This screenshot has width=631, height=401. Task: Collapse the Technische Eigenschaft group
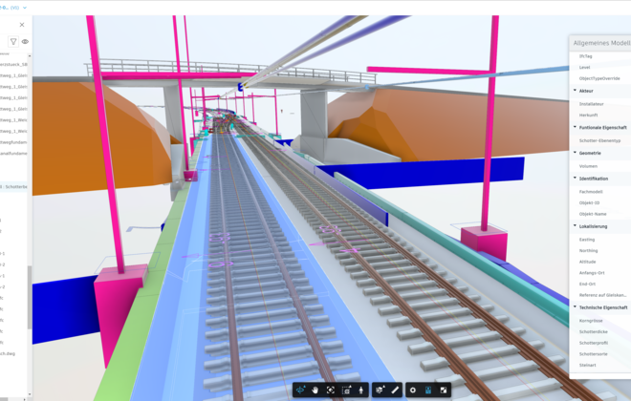[574, 307]
